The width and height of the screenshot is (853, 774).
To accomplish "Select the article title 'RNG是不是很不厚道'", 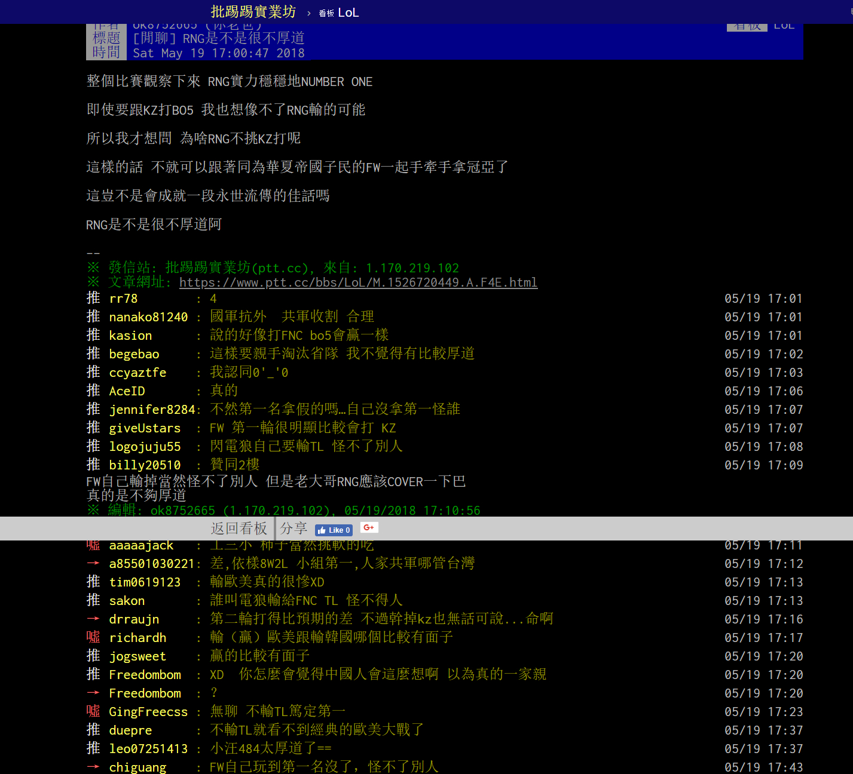I will click(x=243, y=38).
